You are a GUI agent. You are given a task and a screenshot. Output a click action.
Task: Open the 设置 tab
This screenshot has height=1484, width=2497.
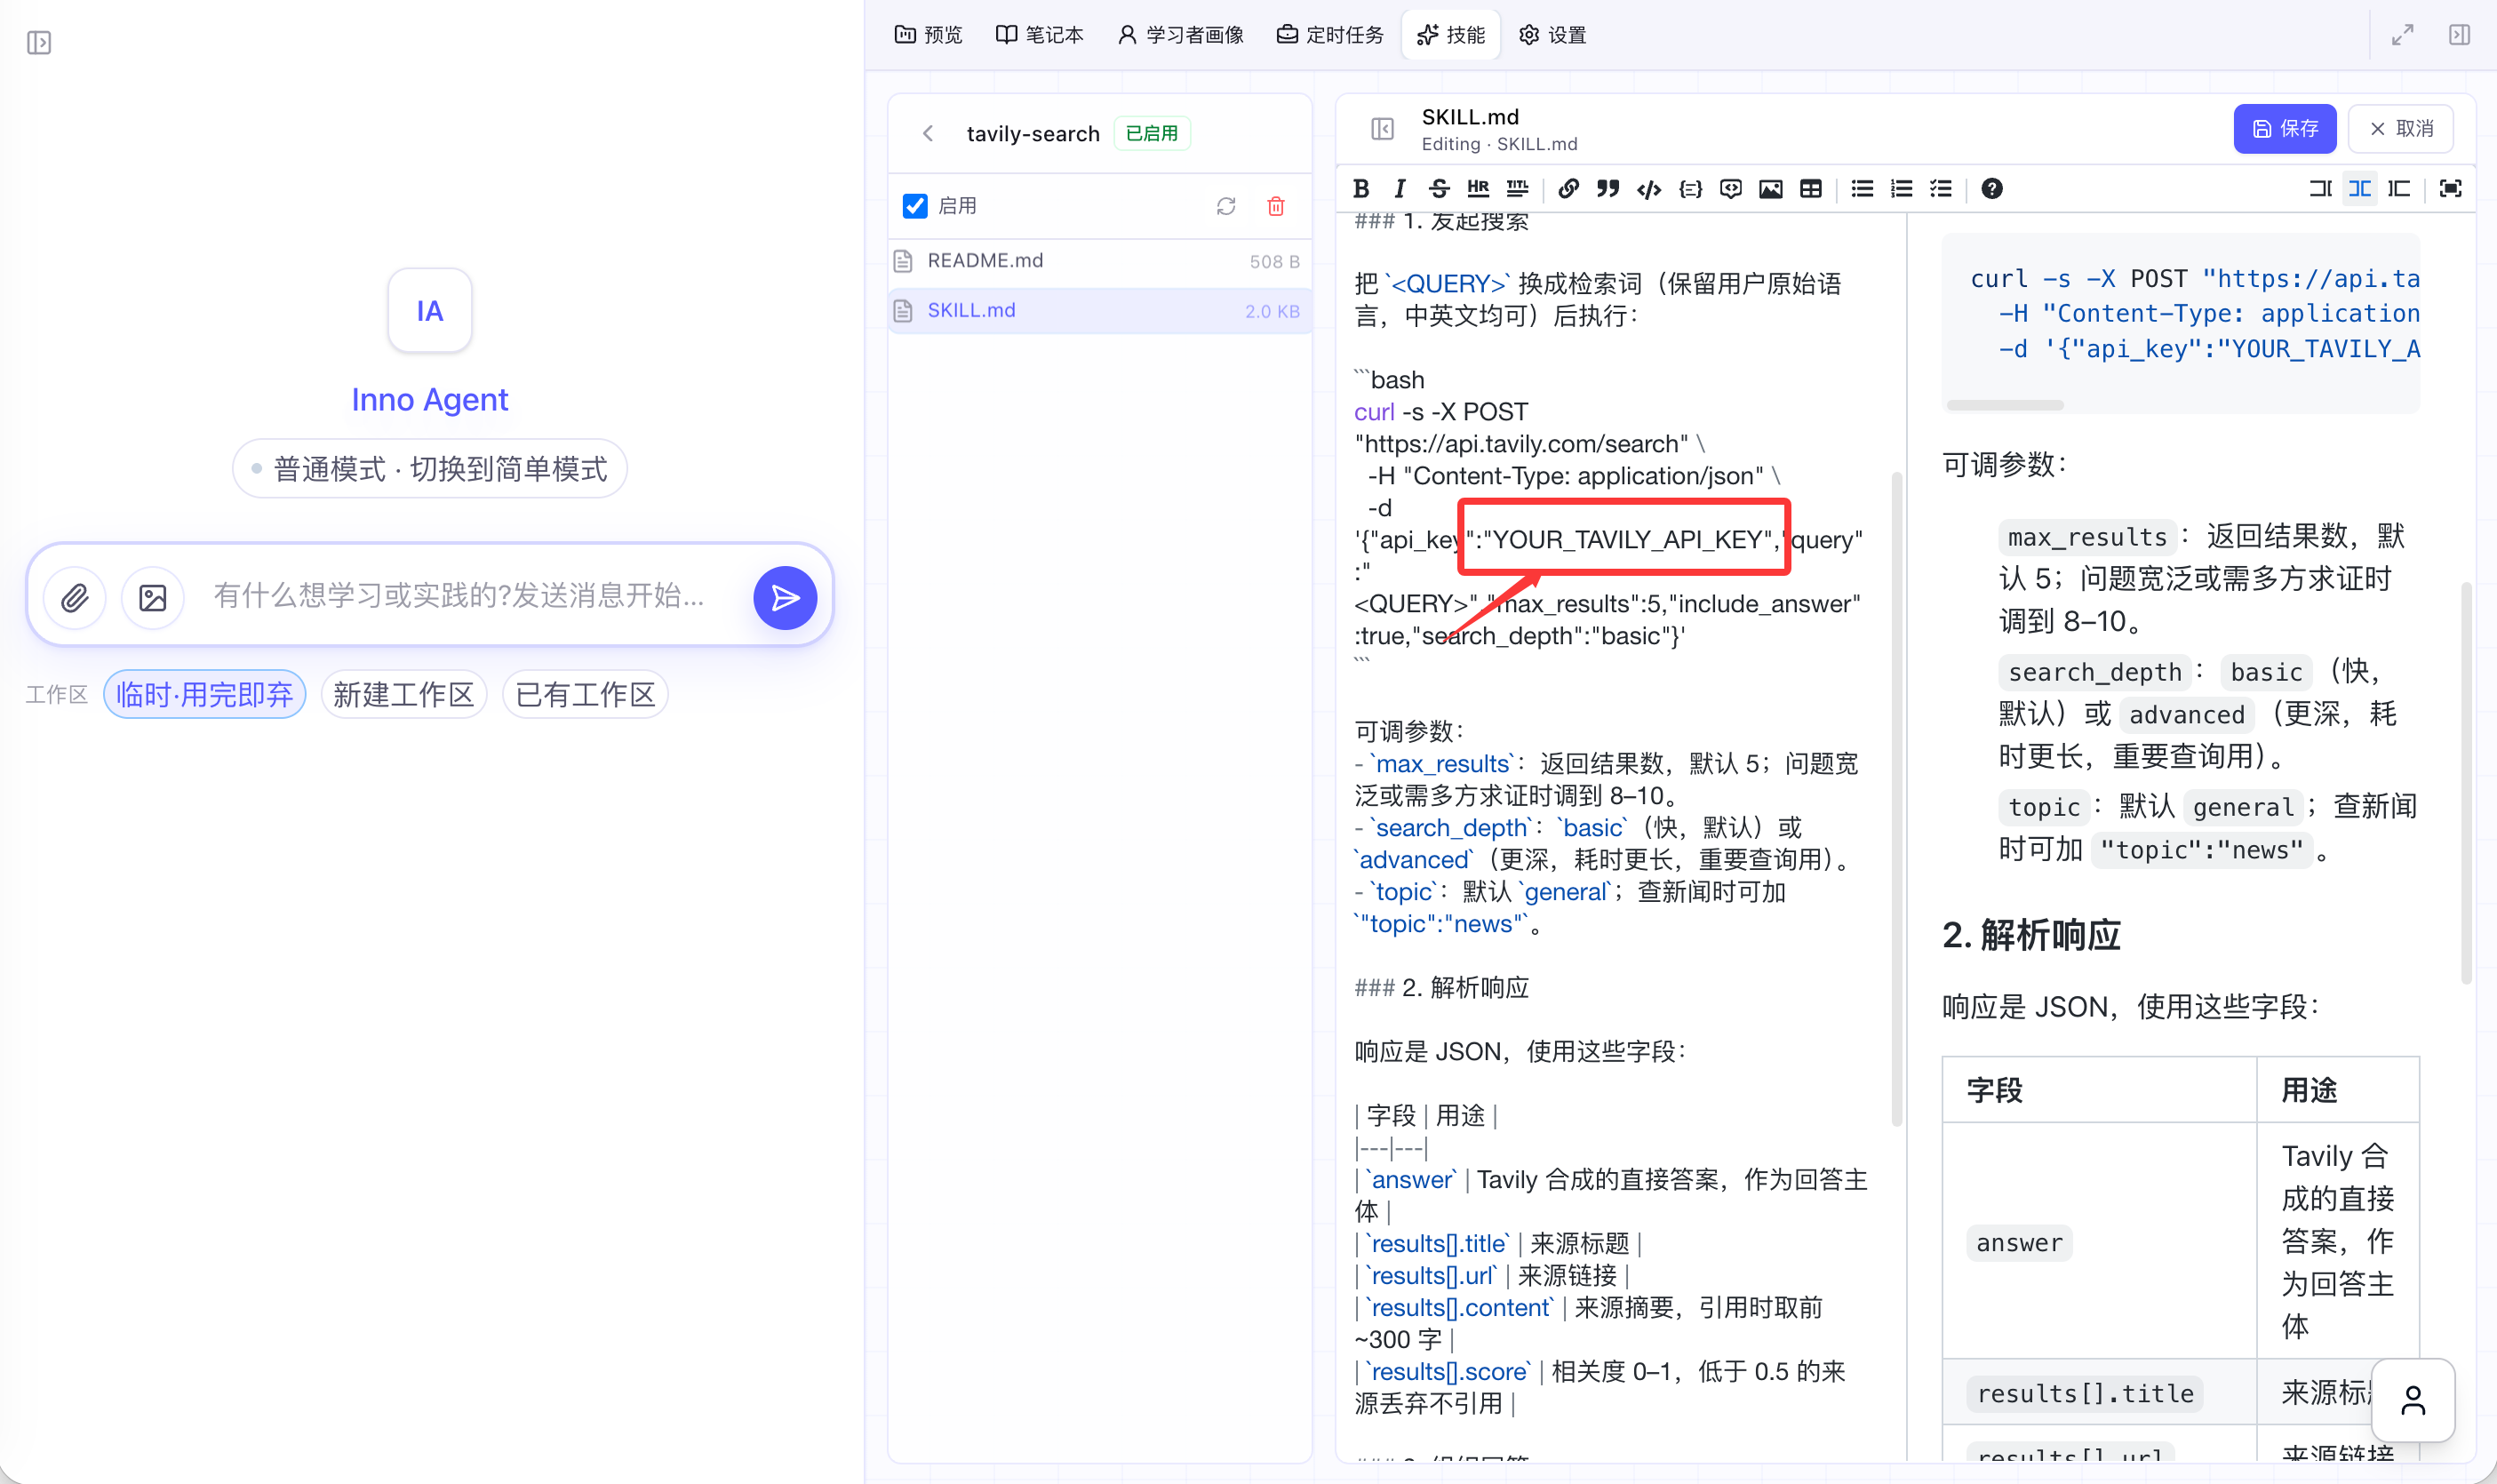pyautogui.click(x=1553, y=35)
